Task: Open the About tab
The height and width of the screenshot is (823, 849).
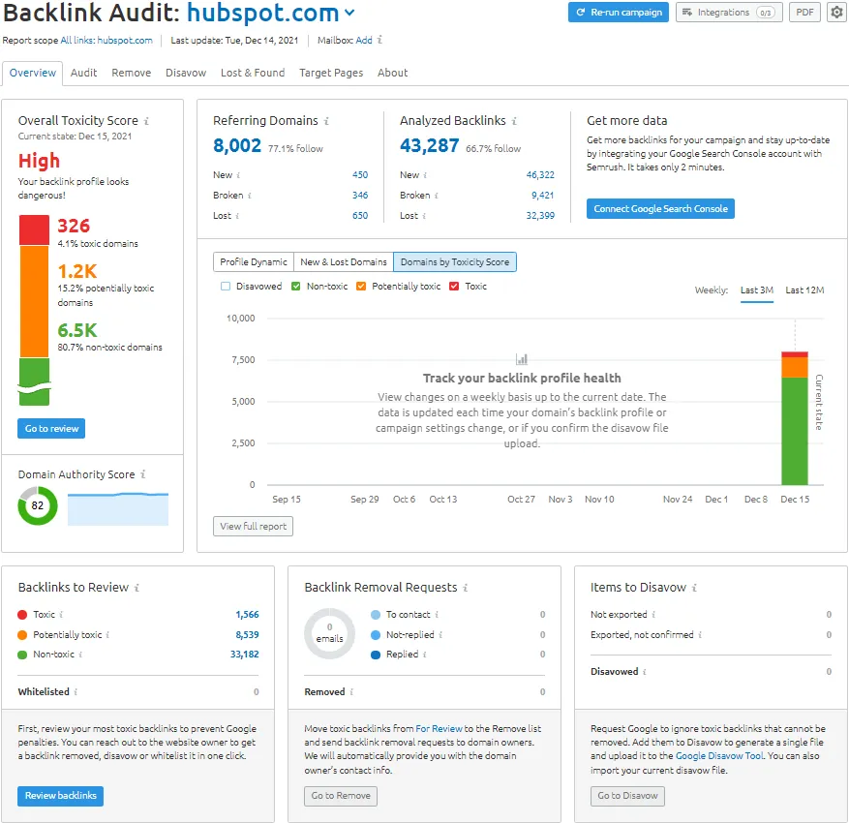Action: pos(393,73)
